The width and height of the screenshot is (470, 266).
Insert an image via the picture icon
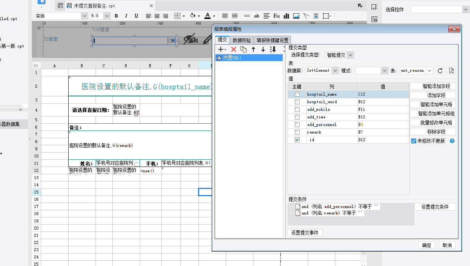(x=296, y=16)
